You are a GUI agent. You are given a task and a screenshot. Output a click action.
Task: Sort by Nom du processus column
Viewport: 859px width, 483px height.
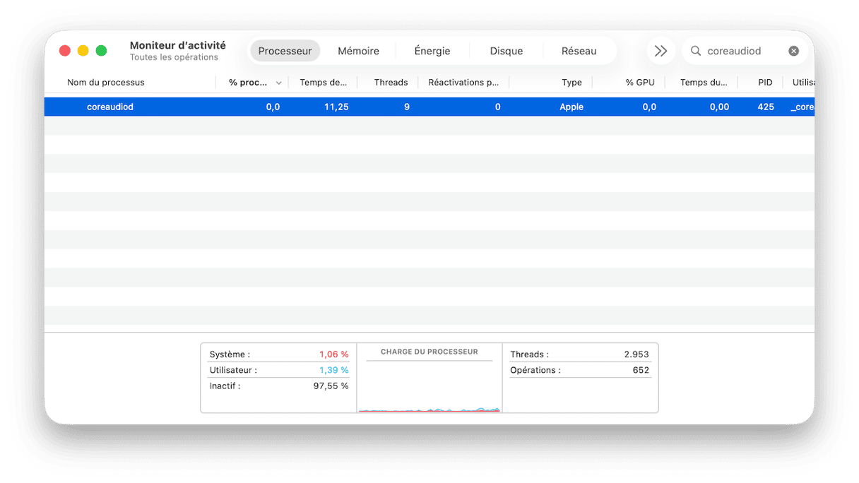pyautogui.click(x=106, y=83)
